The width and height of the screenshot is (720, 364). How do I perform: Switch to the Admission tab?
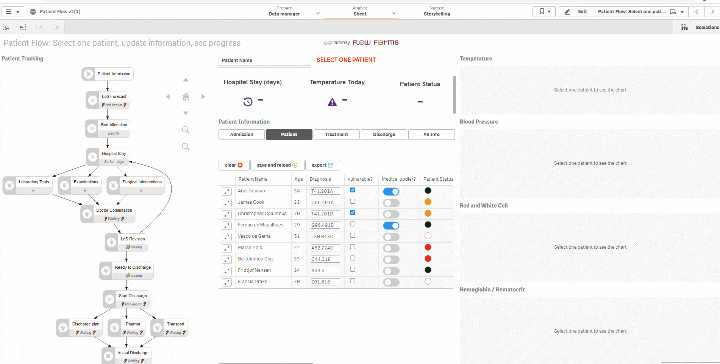[242, 135]
